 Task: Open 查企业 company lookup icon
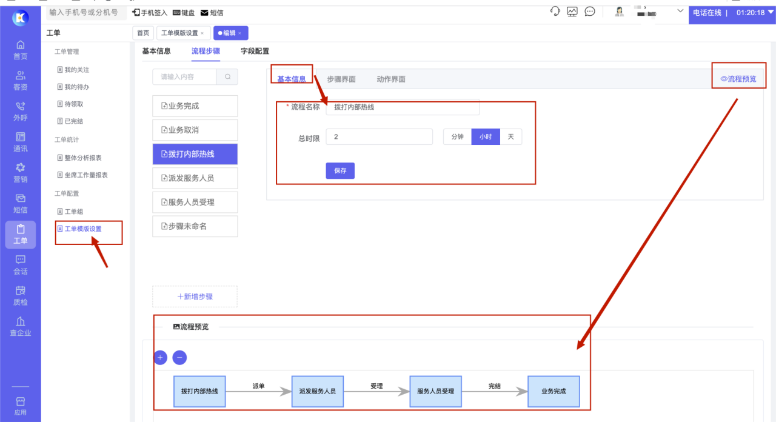20,326
